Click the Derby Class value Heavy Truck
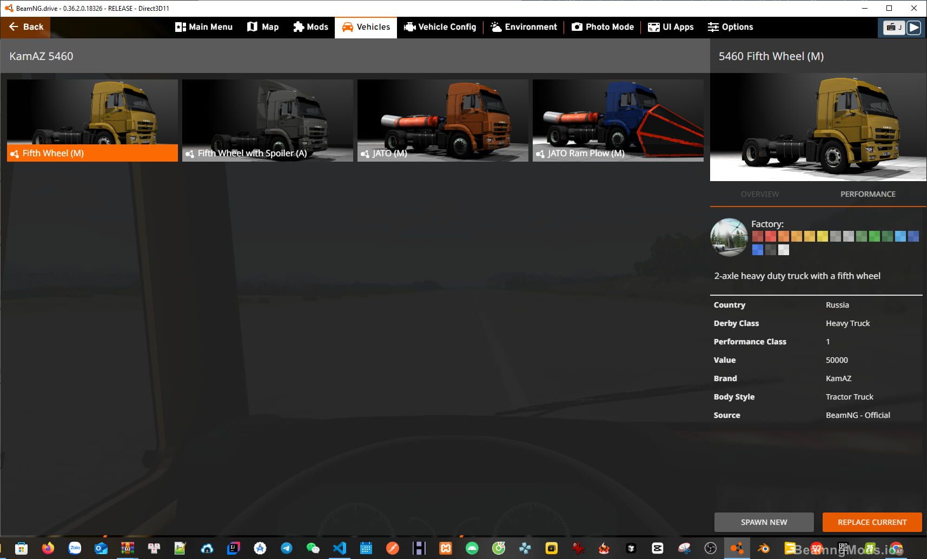 pyautogui.click(x=847, y=323)
